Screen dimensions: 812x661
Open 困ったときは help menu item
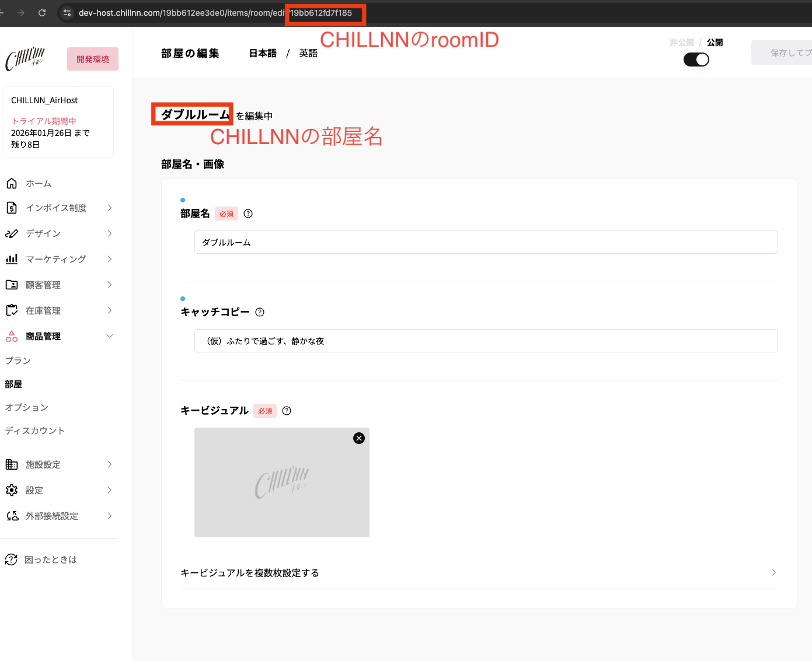pyautogui.click(x=51, y=559)
